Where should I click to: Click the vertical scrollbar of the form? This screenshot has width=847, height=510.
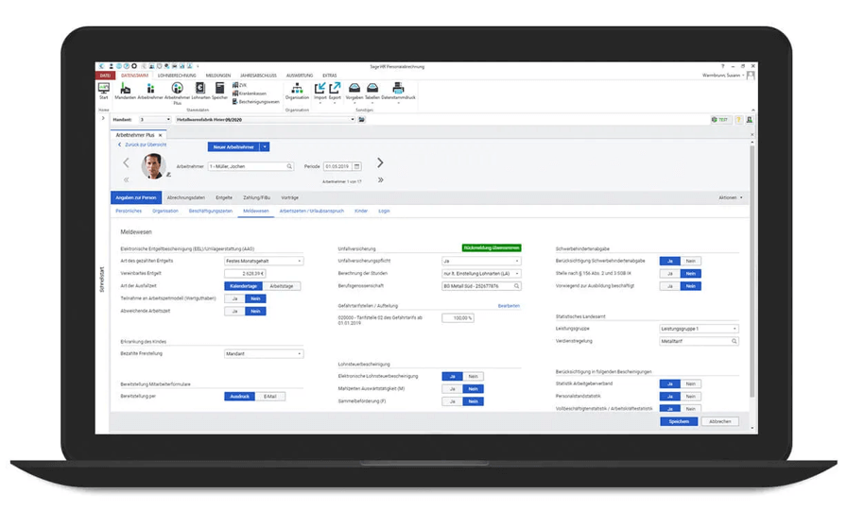[752, 270]
